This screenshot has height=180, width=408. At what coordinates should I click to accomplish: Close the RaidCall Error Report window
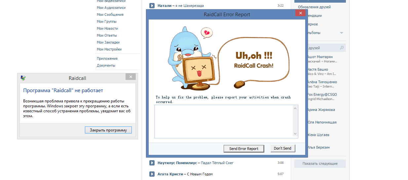[x=300, y=13]
